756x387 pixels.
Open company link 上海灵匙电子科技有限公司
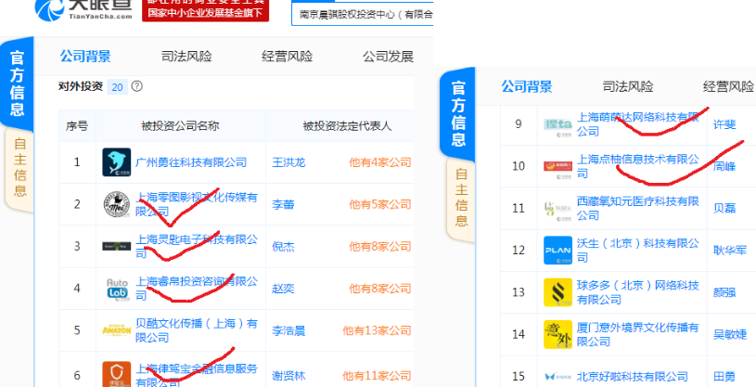tap(197, 246)
